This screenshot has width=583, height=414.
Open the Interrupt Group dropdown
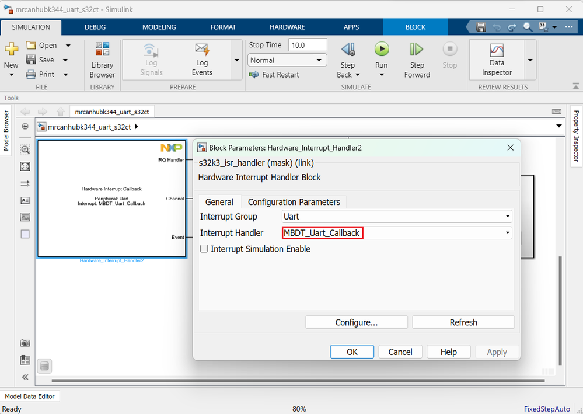[397, 217]
